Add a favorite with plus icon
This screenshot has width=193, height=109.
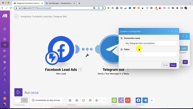[x=152, y=100]
